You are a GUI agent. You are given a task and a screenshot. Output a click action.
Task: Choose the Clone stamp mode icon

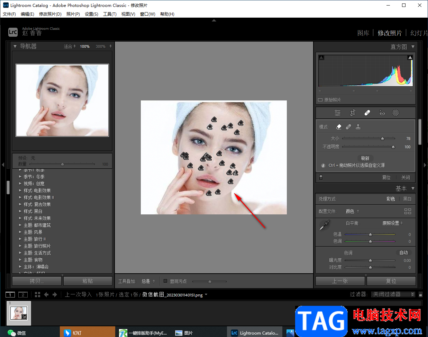click(x=358, y=127)
